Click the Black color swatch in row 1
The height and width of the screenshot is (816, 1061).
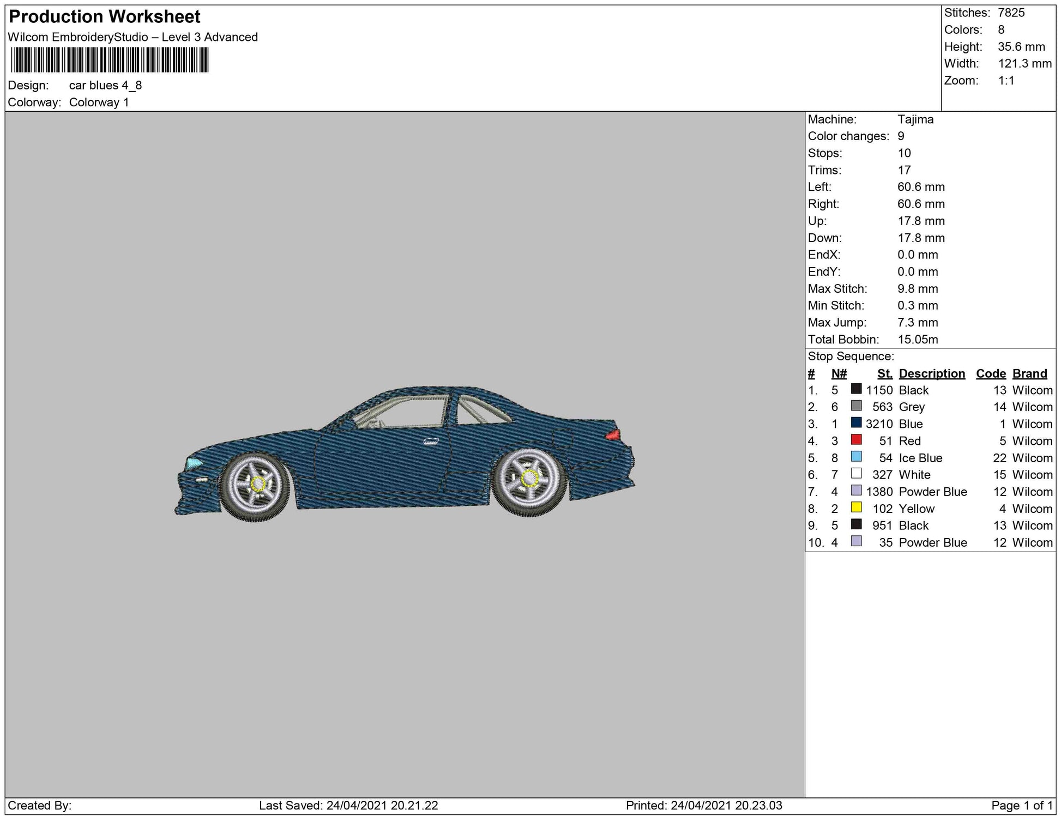(856, 389)
